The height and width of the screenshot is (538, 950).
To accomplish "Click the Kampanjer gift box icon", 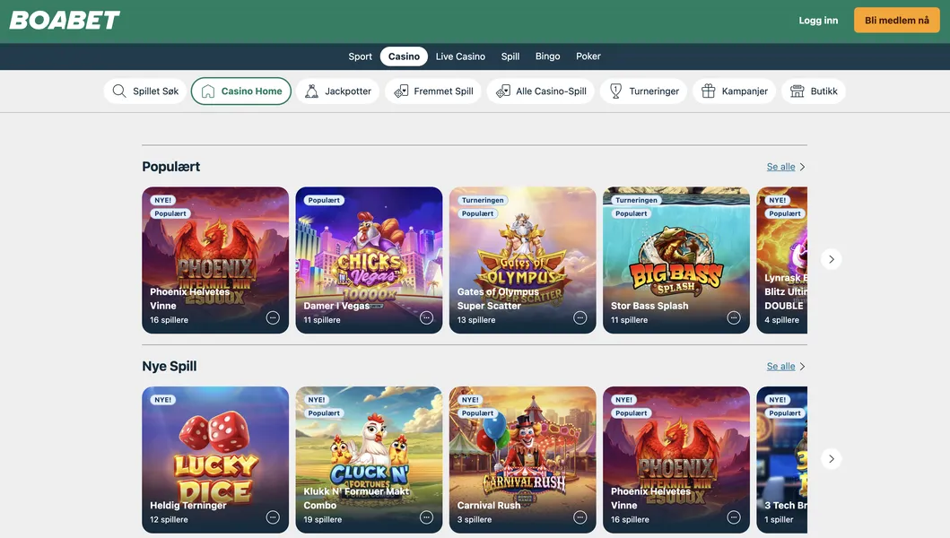I will (x=708, y=91).
